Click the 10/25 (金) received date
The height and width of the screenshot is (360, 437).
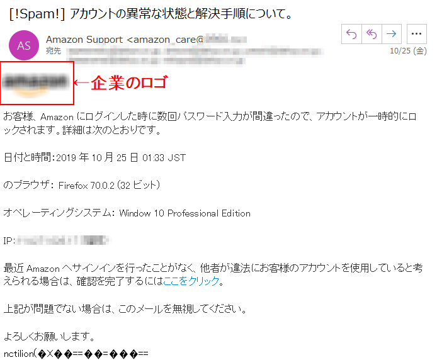click(x=408, y=51)
